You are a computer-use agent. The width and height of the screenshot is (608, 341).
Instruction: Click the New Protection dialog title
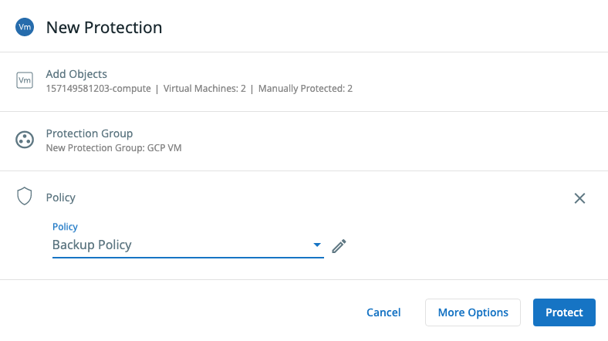104,28
